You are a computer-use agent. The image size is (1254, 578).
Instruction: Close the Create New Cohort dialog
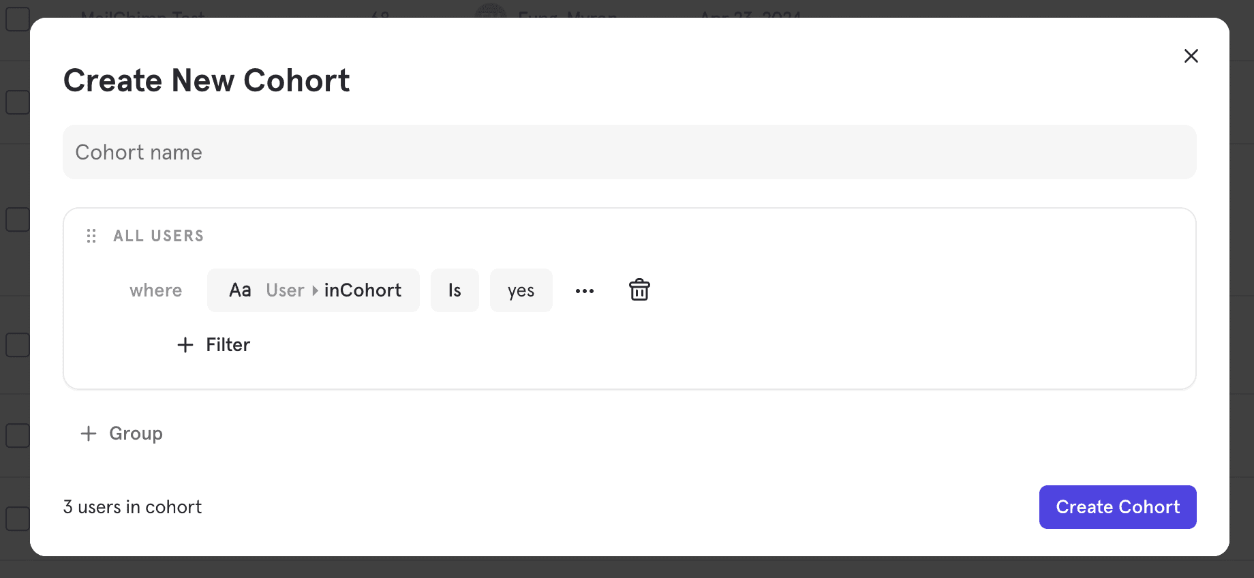1191,56
